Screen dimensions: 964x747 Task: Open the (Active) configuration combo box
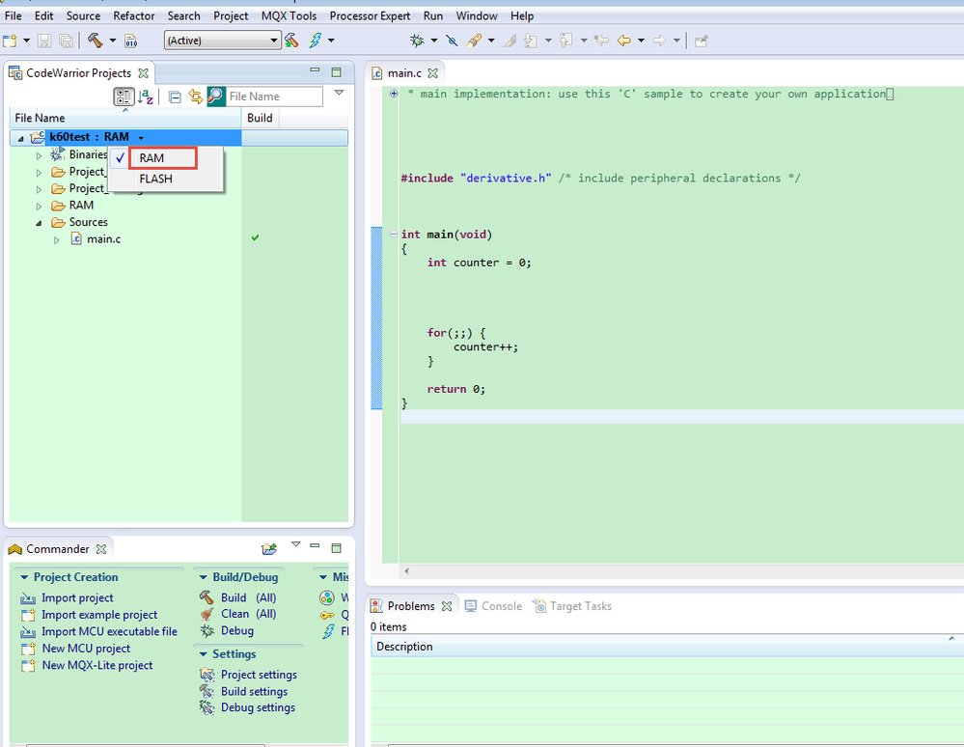point(222,41)
